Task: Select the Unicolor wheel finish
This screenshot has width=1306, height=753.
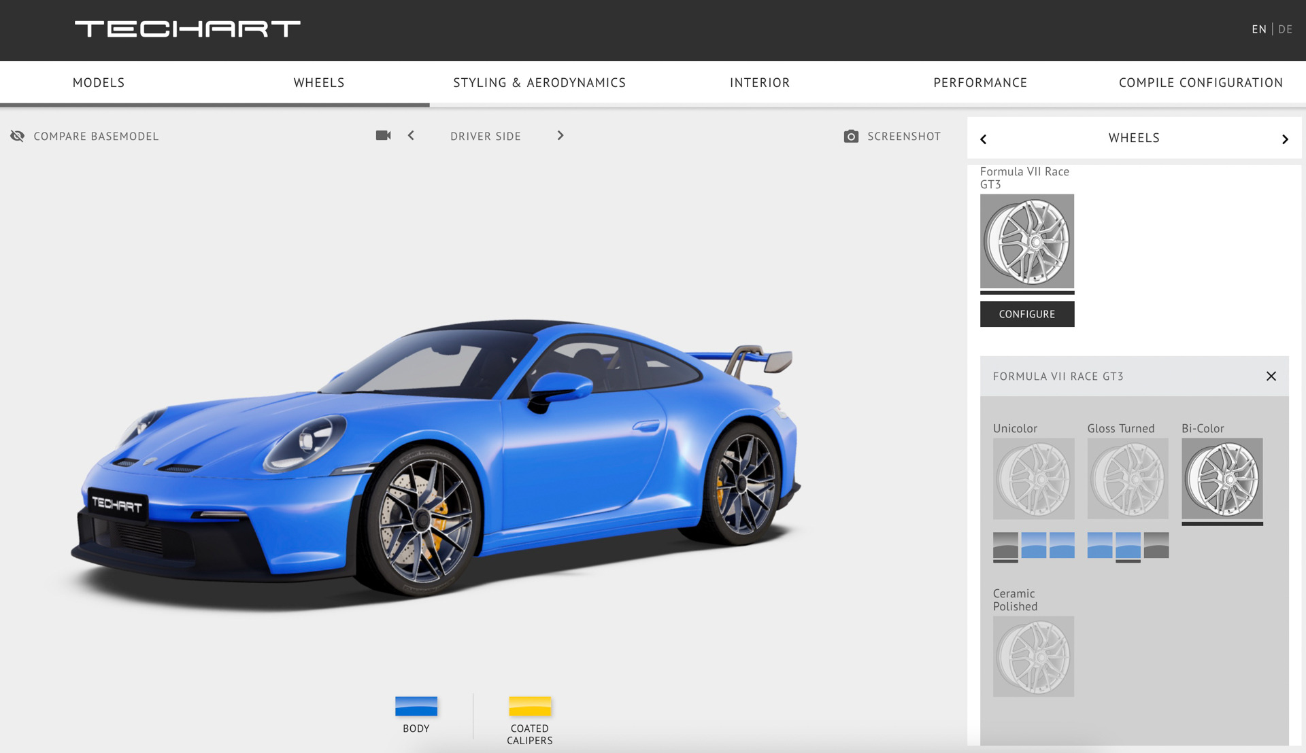Action: pyautogui.click(x=1033, y=478)
